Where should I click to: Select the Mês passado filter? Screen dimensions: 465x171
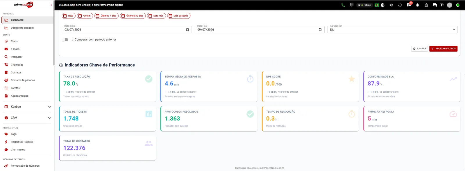click(179, 16)
